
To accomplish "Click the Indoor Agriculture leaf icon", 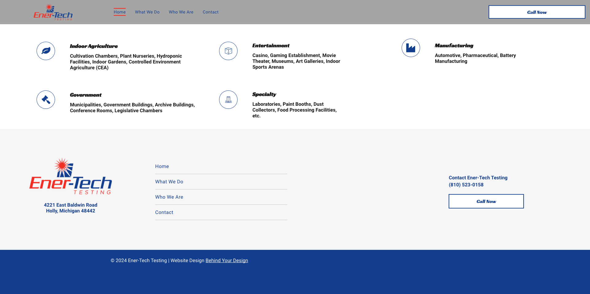I will pyautogui.click(x=46, y=51).
